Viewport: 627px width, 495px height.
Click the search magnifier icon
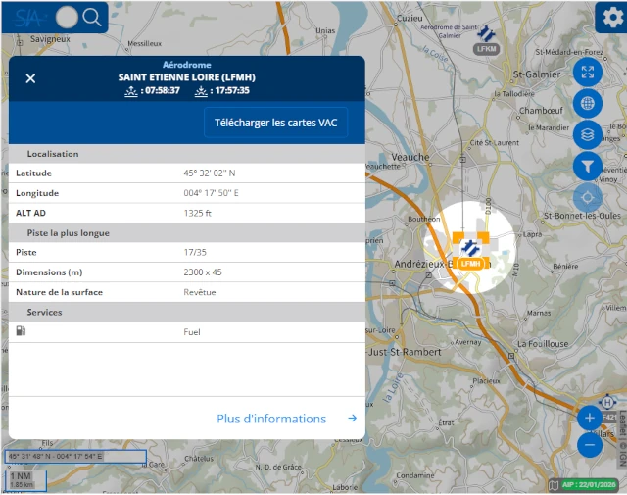92,17
